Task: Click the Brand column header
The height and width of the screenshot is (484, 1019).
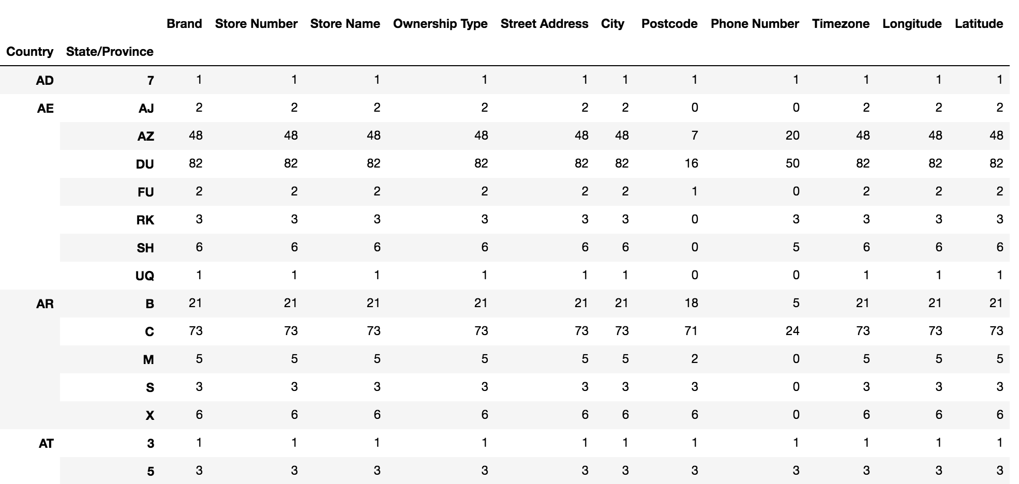Action: pyautogui.click(x=184, y=24)
